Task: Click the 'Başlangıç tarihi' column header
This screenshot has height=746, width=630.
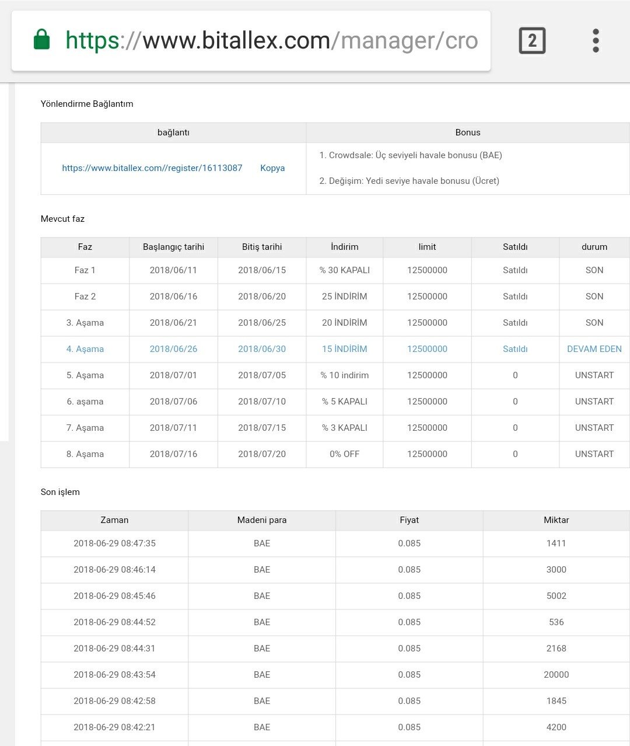Action: click(x=173, y=247)
